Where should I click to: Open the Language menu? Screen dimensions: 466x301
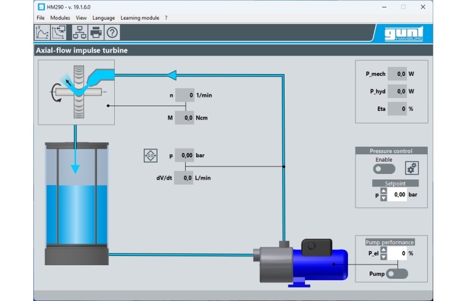click(104, 18)
